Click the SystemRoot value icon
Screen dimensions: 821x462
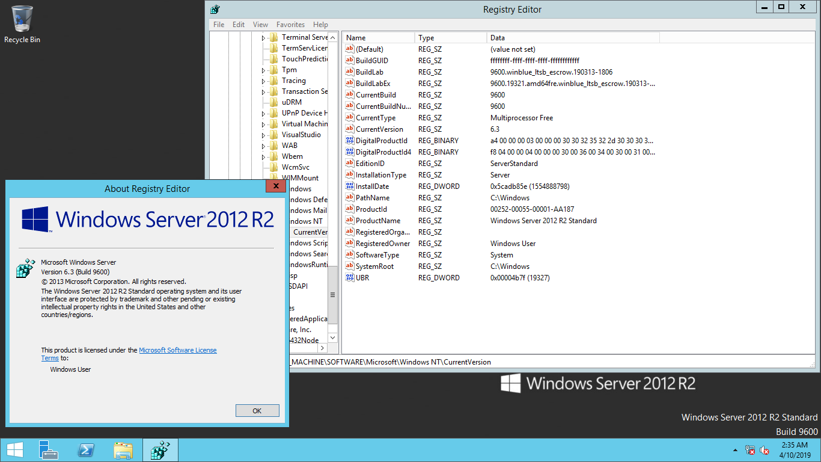pyautogui.click(x=350, y=266)
